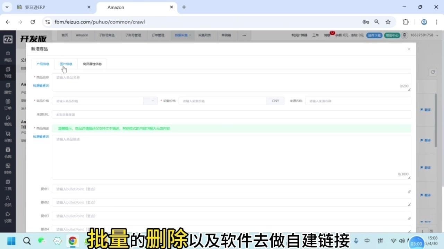Screen dimensions: 444x249
Task: Click the code logo above the sidebar
Action: coord(8,39)
